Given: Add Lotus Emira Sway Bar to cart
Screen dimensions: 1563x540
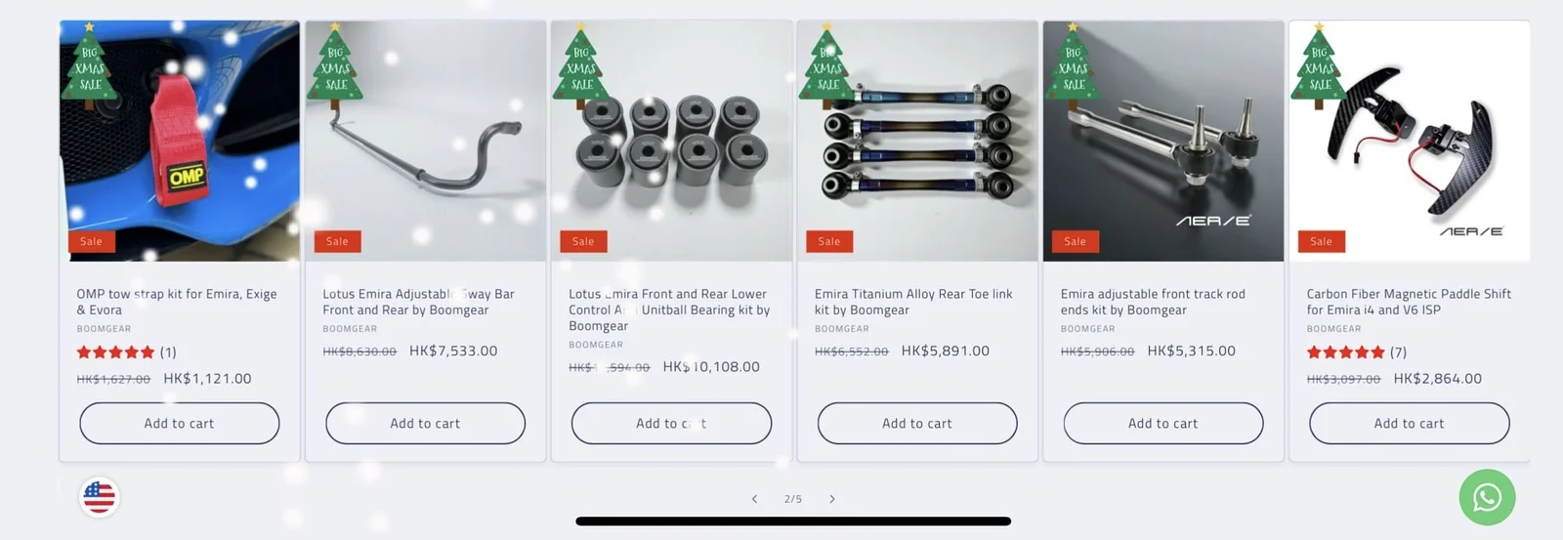Looking at the screenshot, I should 425,424.
